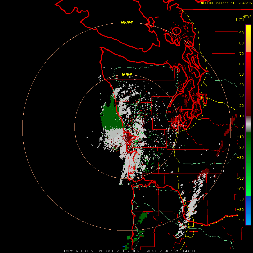Screen dimensions: 253x253
Task: Click the positive 10 value on the velocity scale
Action: coord(241,116)
